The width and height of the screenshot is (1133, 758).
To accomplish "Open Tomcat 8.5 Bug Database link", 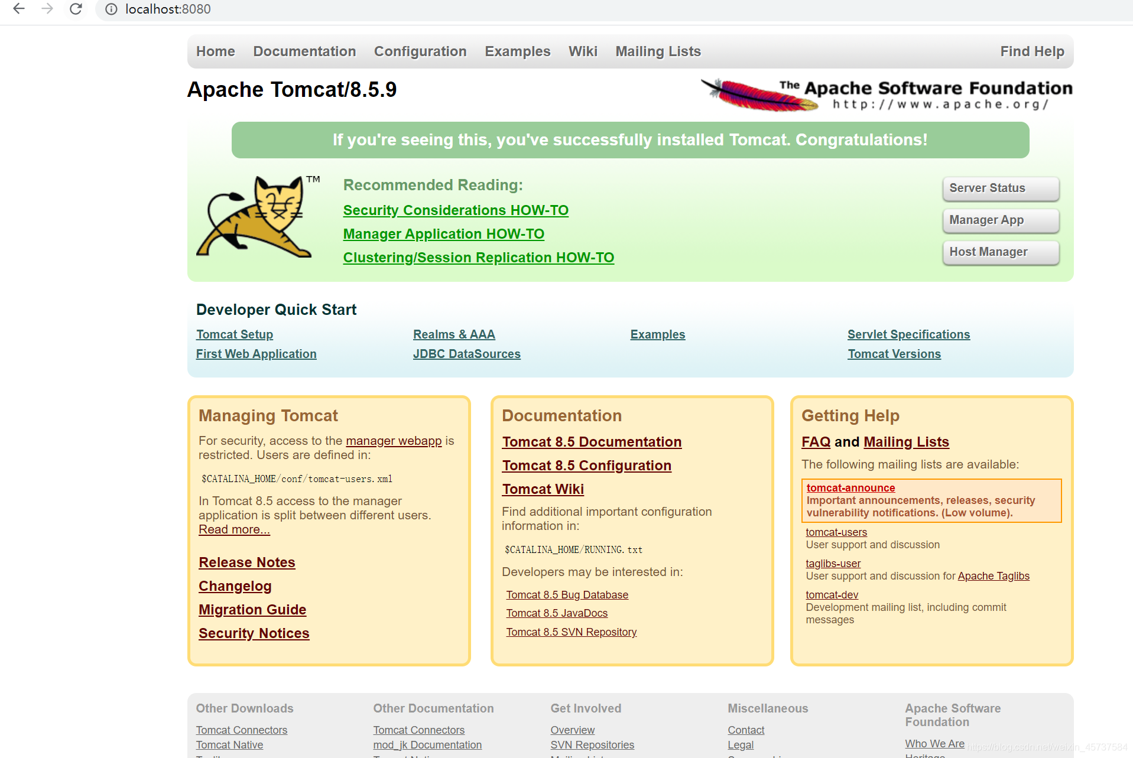I will pos(567,595).
